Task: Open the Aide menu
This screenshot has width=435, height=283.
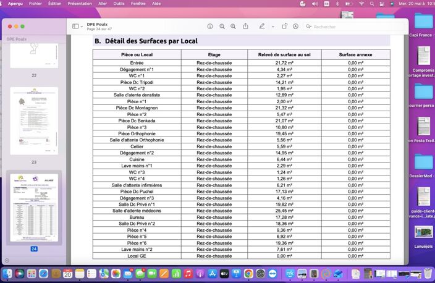Action: pos(156,4)
